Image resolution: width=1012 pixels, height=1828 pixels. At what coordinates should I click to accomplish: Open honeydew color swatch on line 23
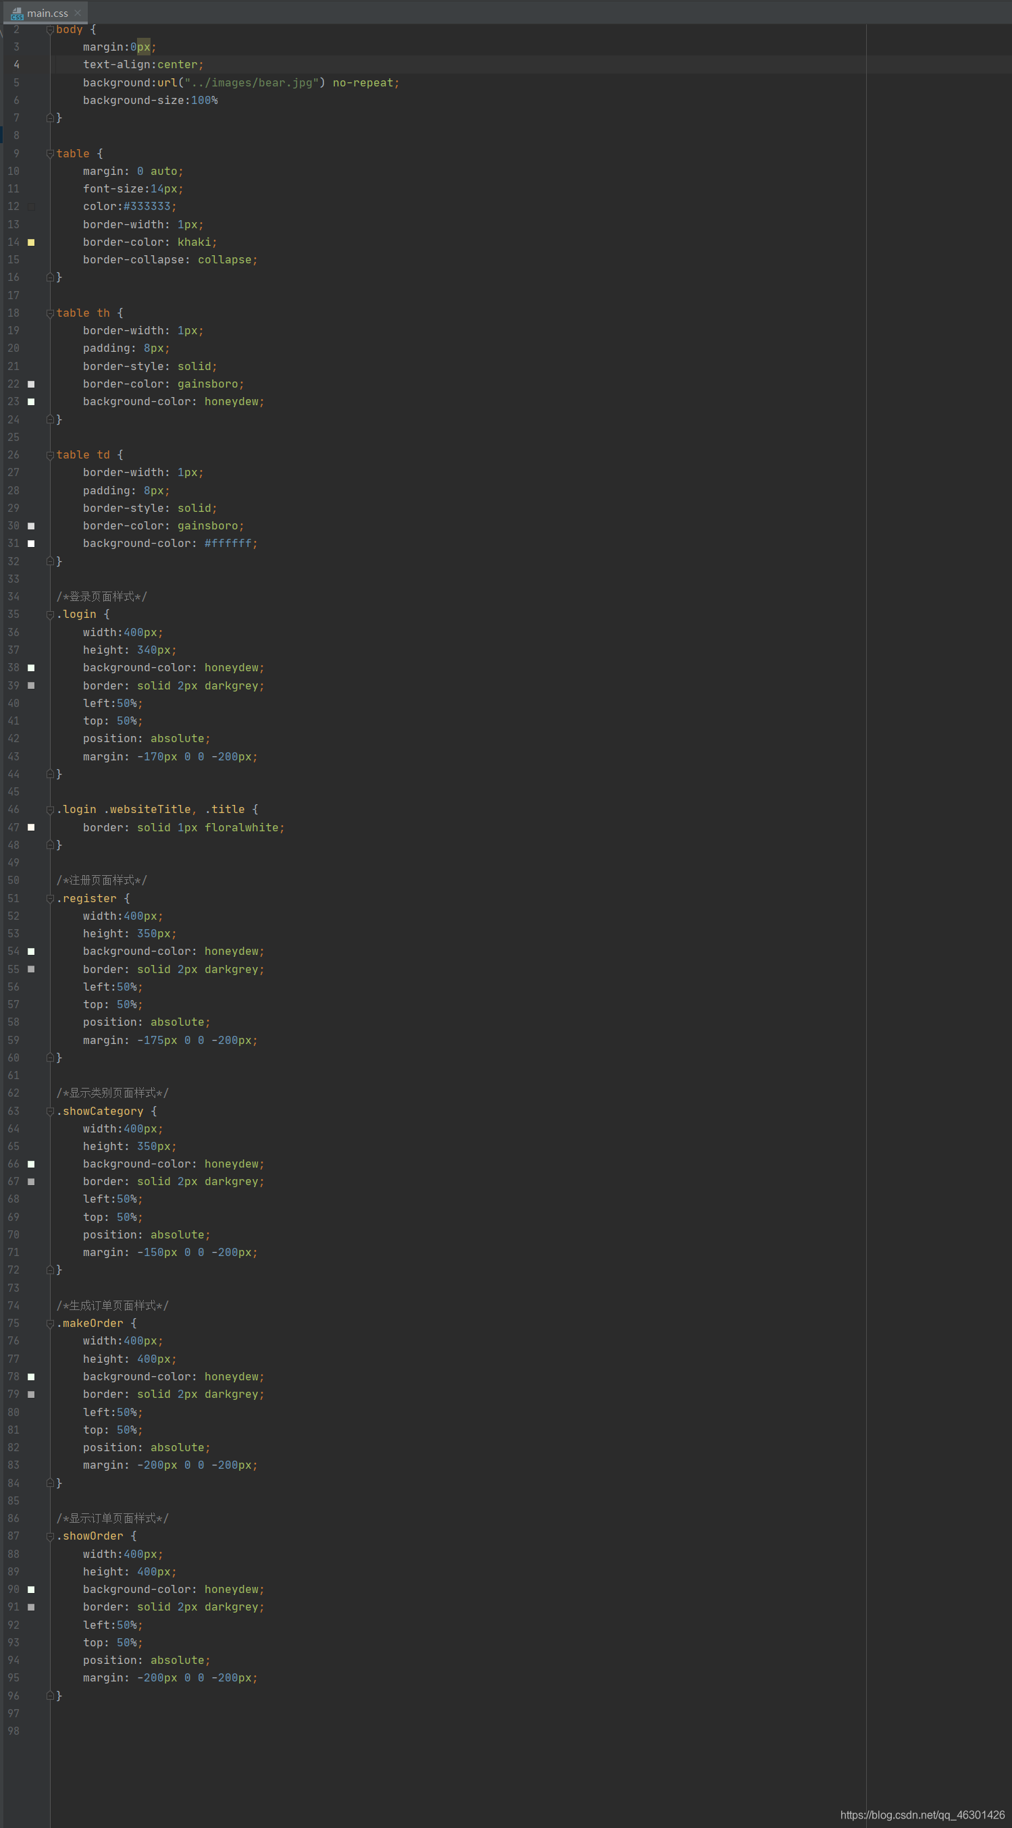click(31, 402)
